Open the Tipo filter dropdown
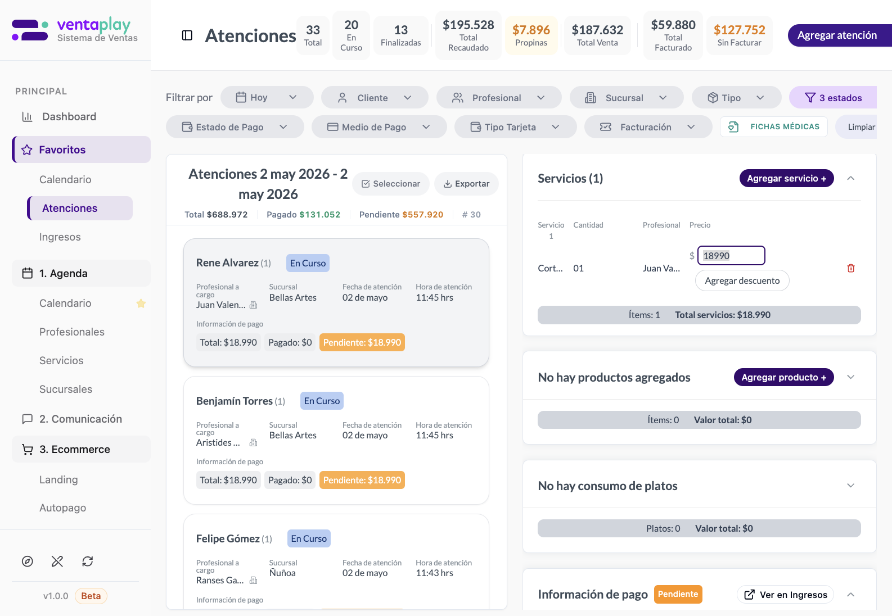This screenshot has height=616, width=892. [x=737, y=97]
